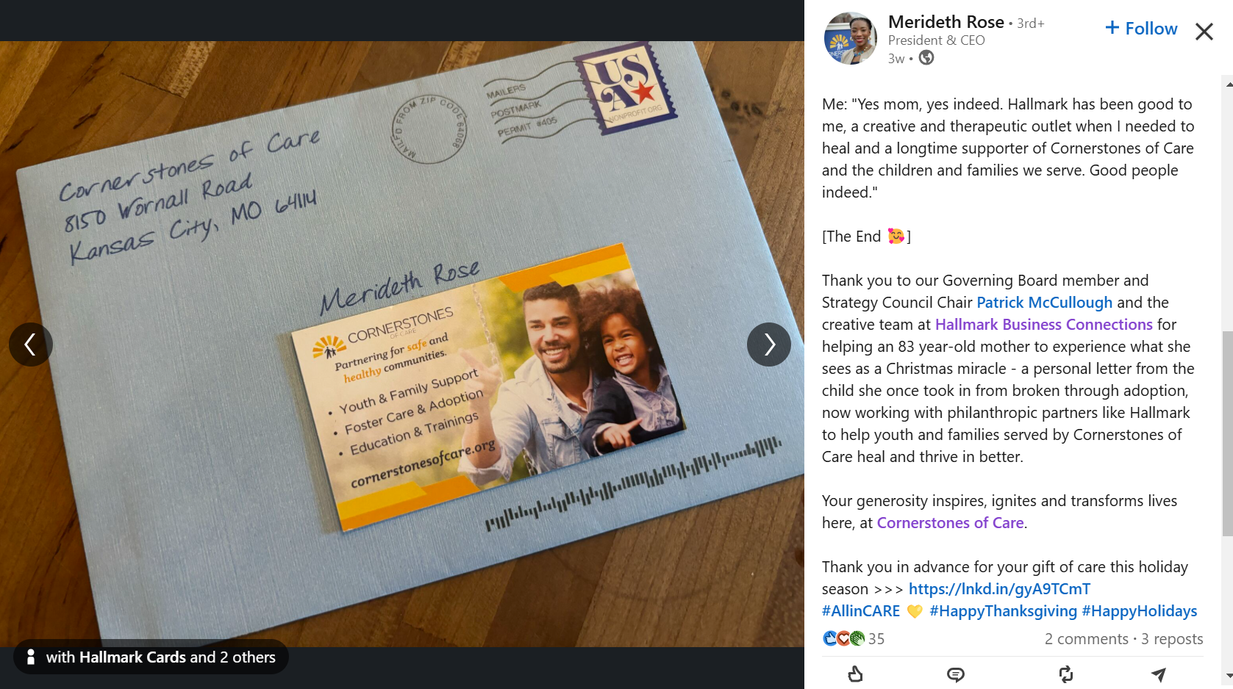The image size is (1233, 689).
Task: View the 2 comments
Action: point(1086,639)
